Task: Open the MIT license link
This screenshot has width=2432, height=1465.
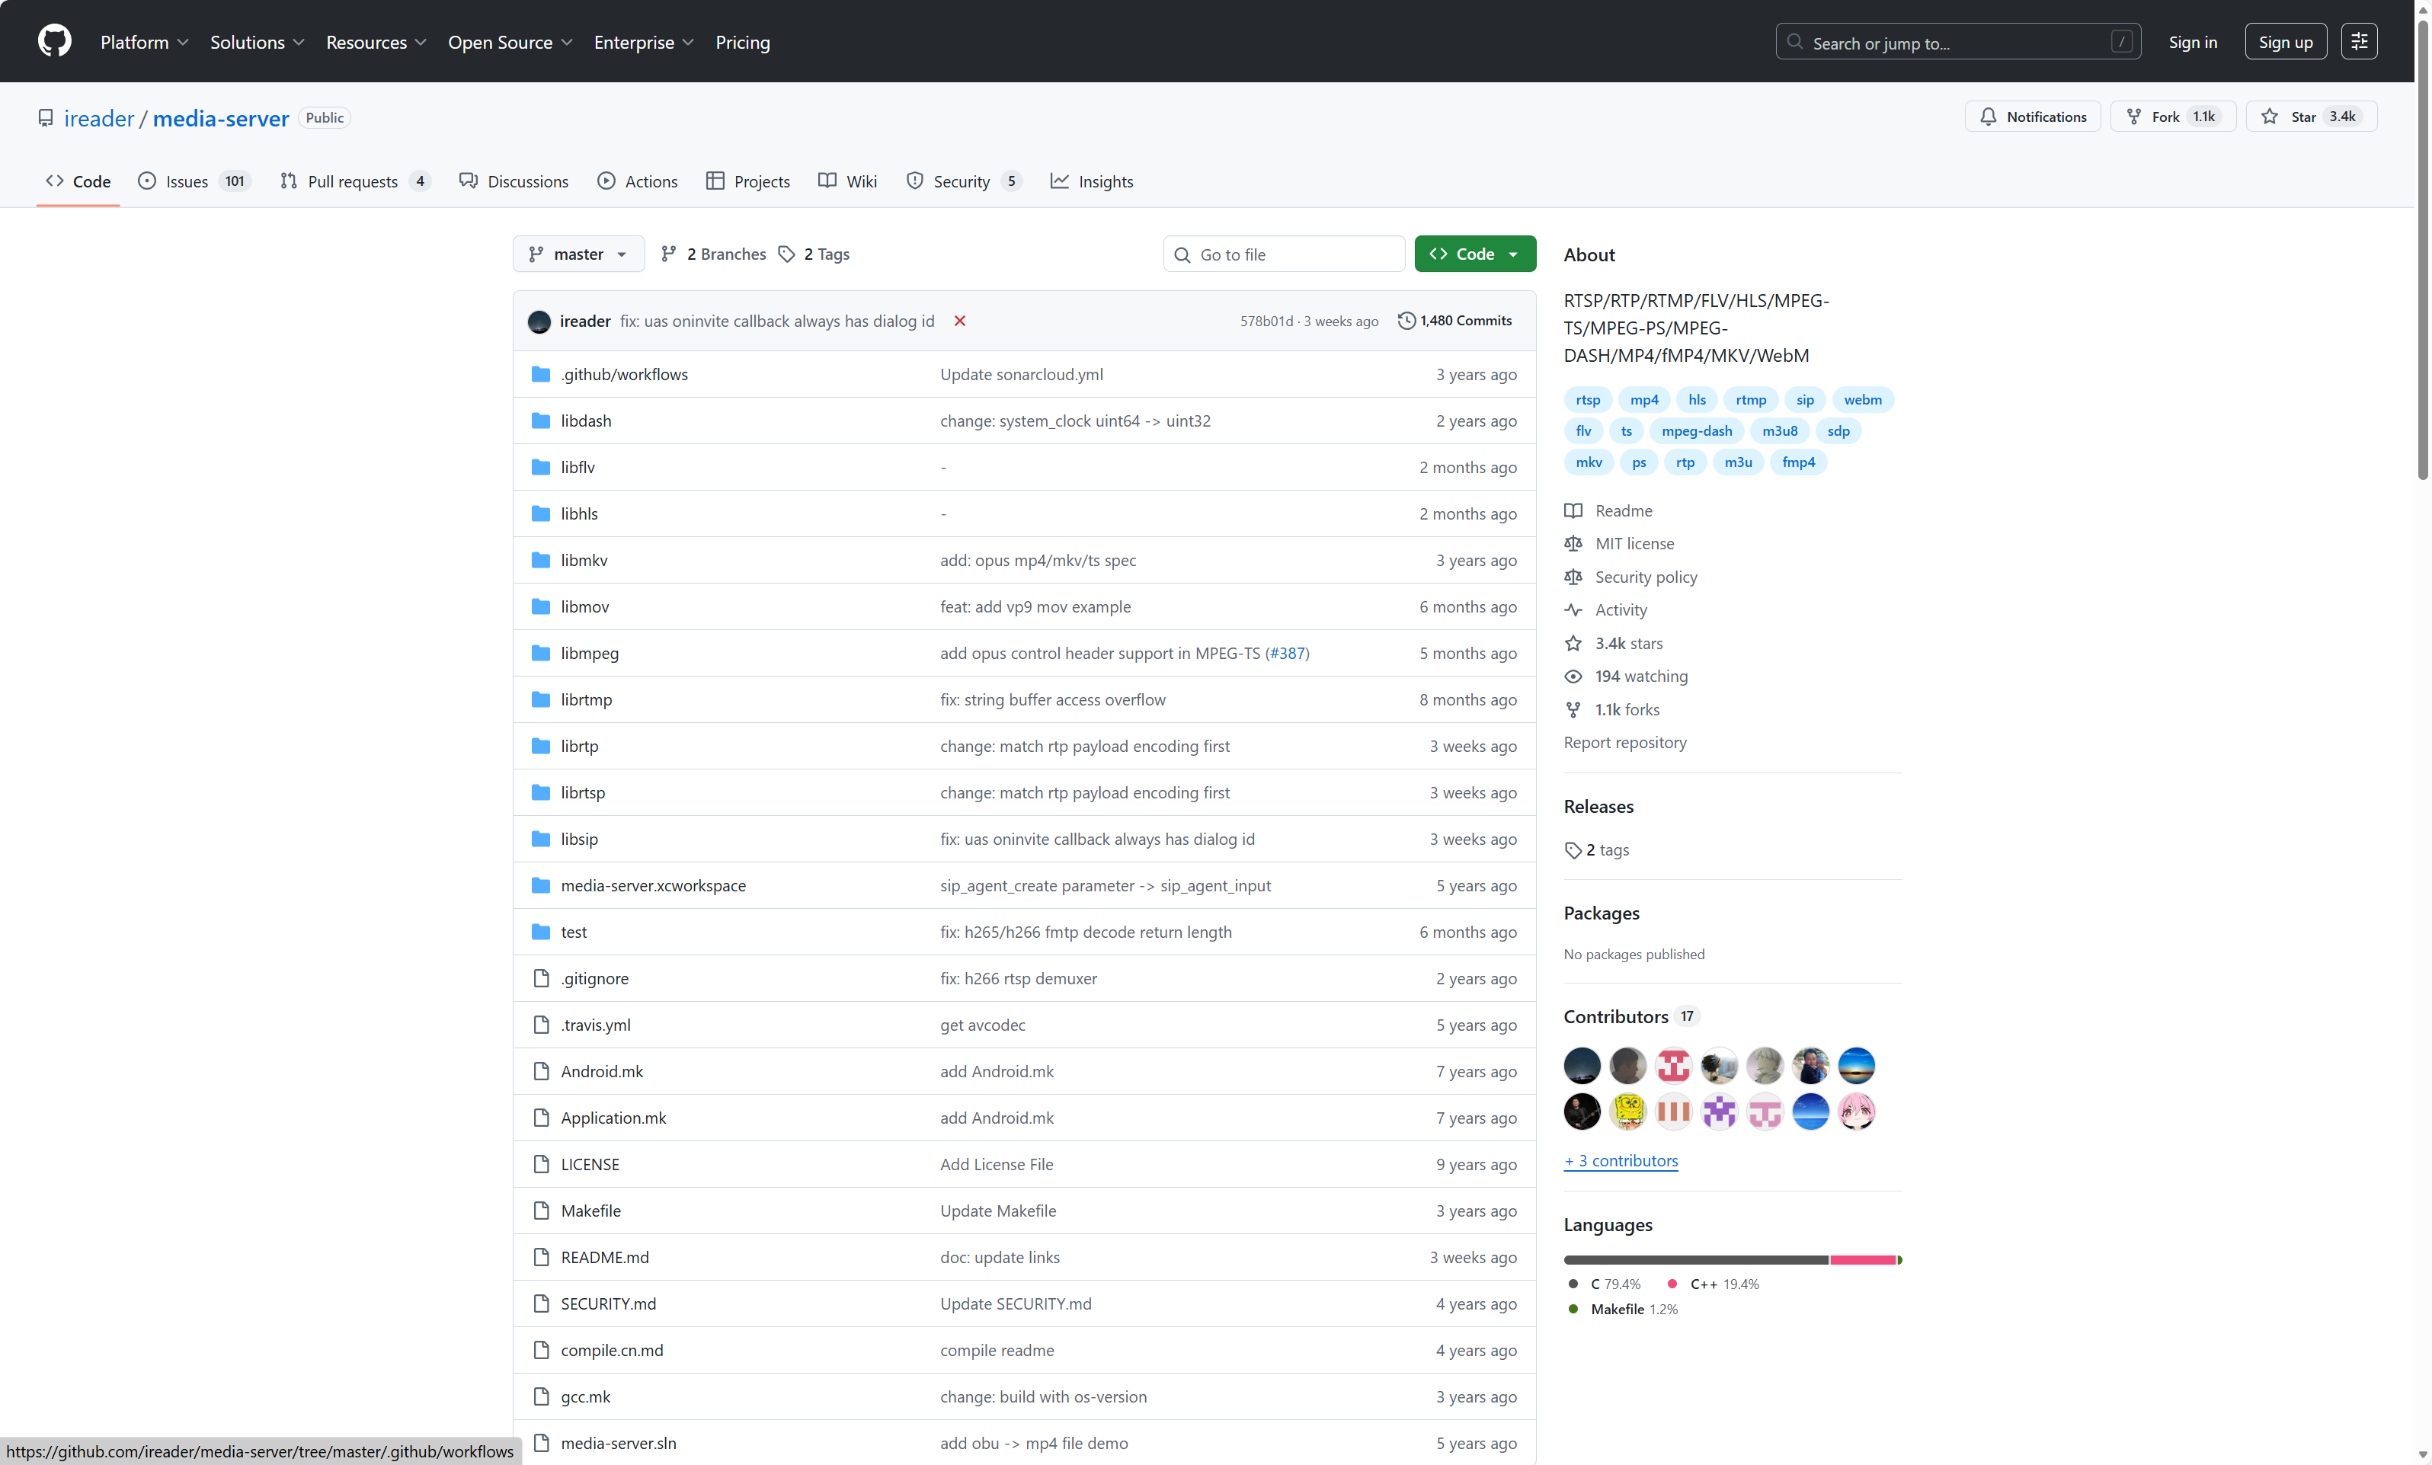Action: coord(1634,544)
